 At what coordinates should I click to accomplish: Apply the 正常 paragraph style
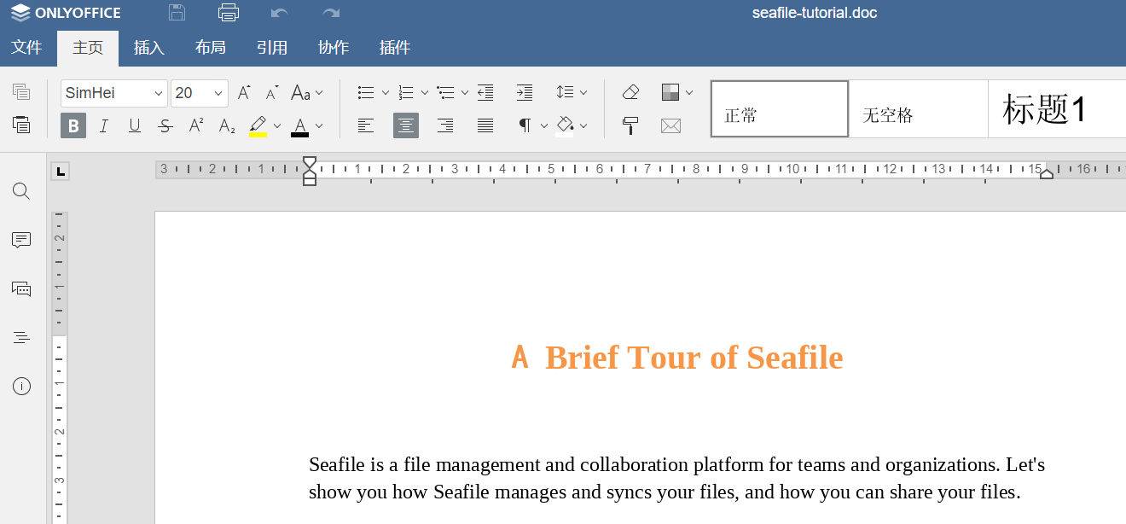click(x=780, y=109)
